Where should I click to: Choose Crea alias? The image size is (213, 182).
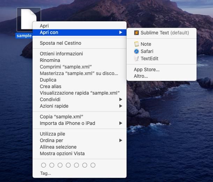coord(80,86)
